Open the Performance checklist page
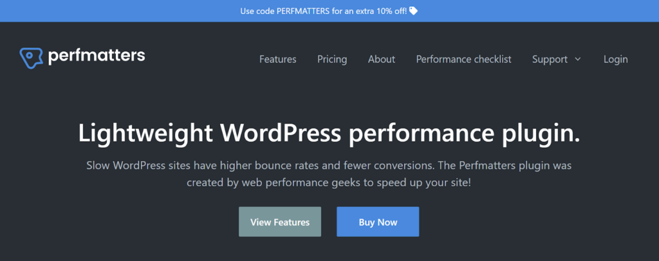The image size is (659, 261). coord(463,59)
